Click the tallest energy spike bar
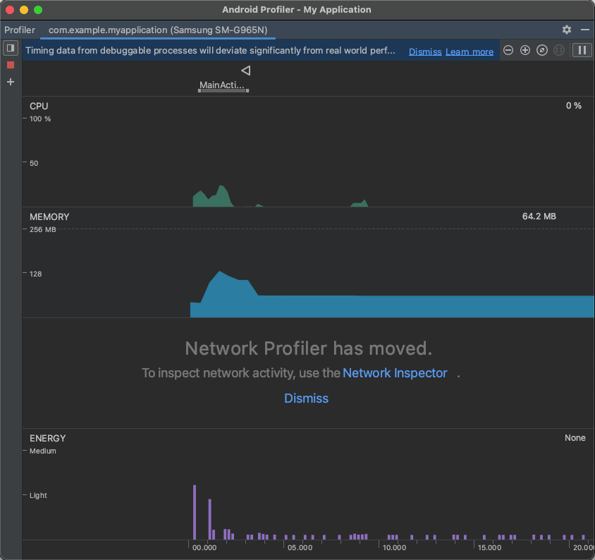The width and height of the screenshot is (595, 560). pyautogui.click(x=195, y=512)
